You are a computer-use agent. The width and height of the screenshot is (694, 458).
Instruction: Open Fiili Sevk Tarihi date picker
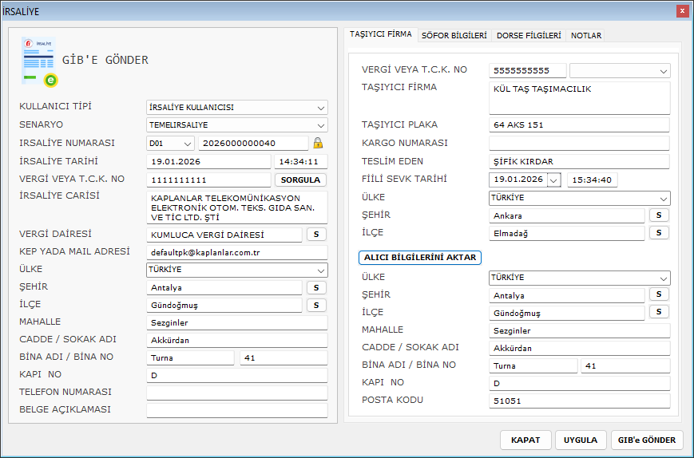tap(554, 180)
